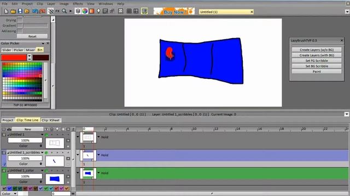Click the Undo arrow icon
Screen dimensions: 350x196
(35, 11)
